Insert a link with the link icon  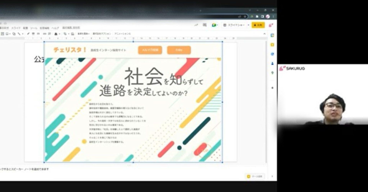[44, 34]
